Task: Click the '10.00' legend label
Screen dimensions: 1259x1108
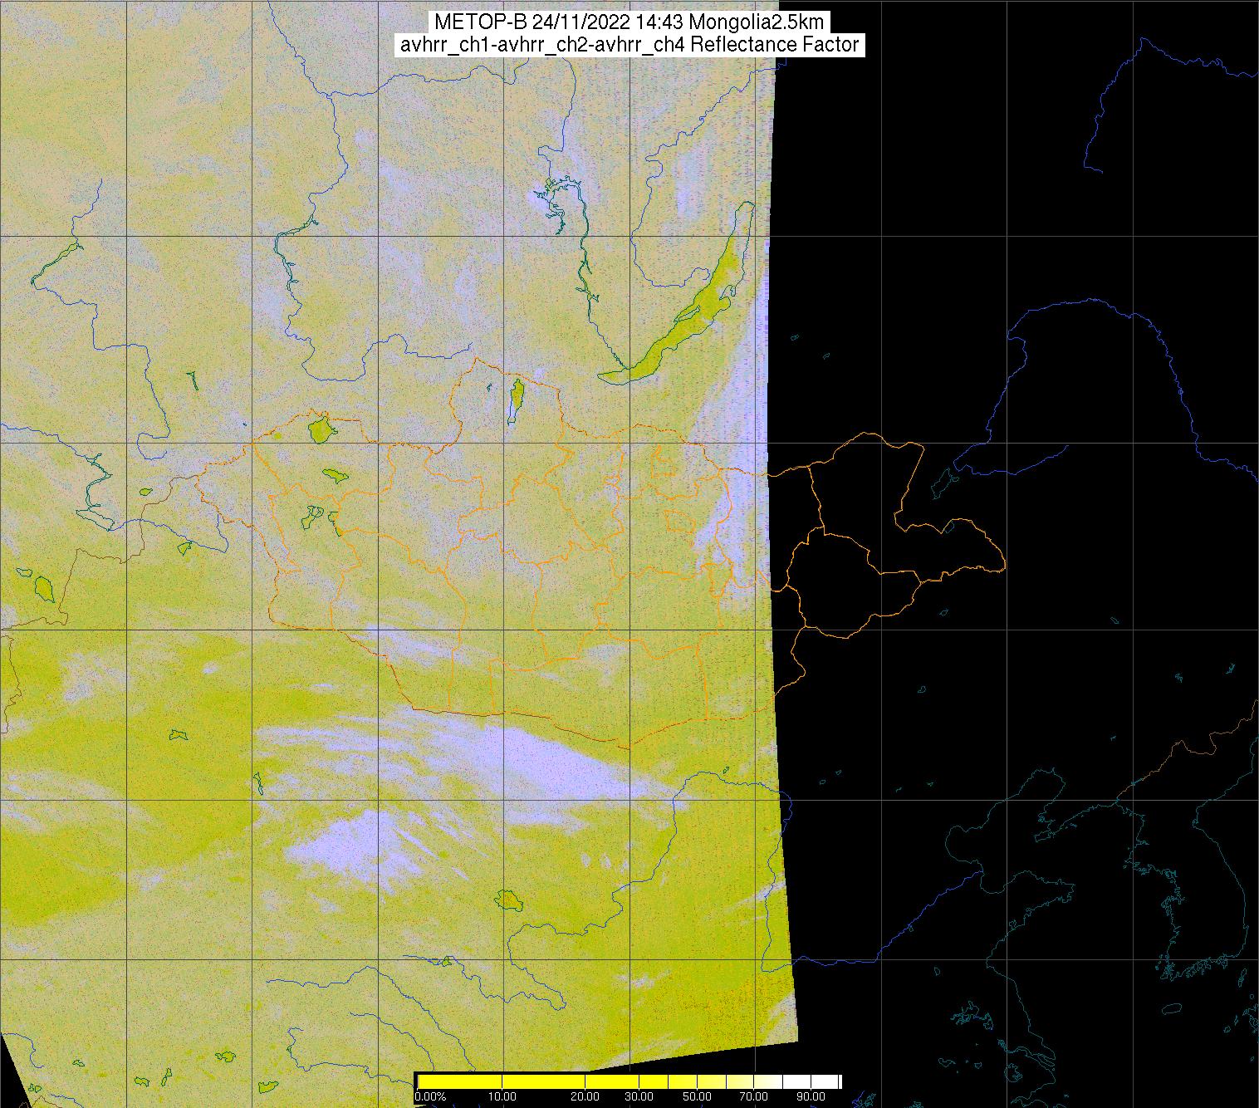Action: [502, 1097]
